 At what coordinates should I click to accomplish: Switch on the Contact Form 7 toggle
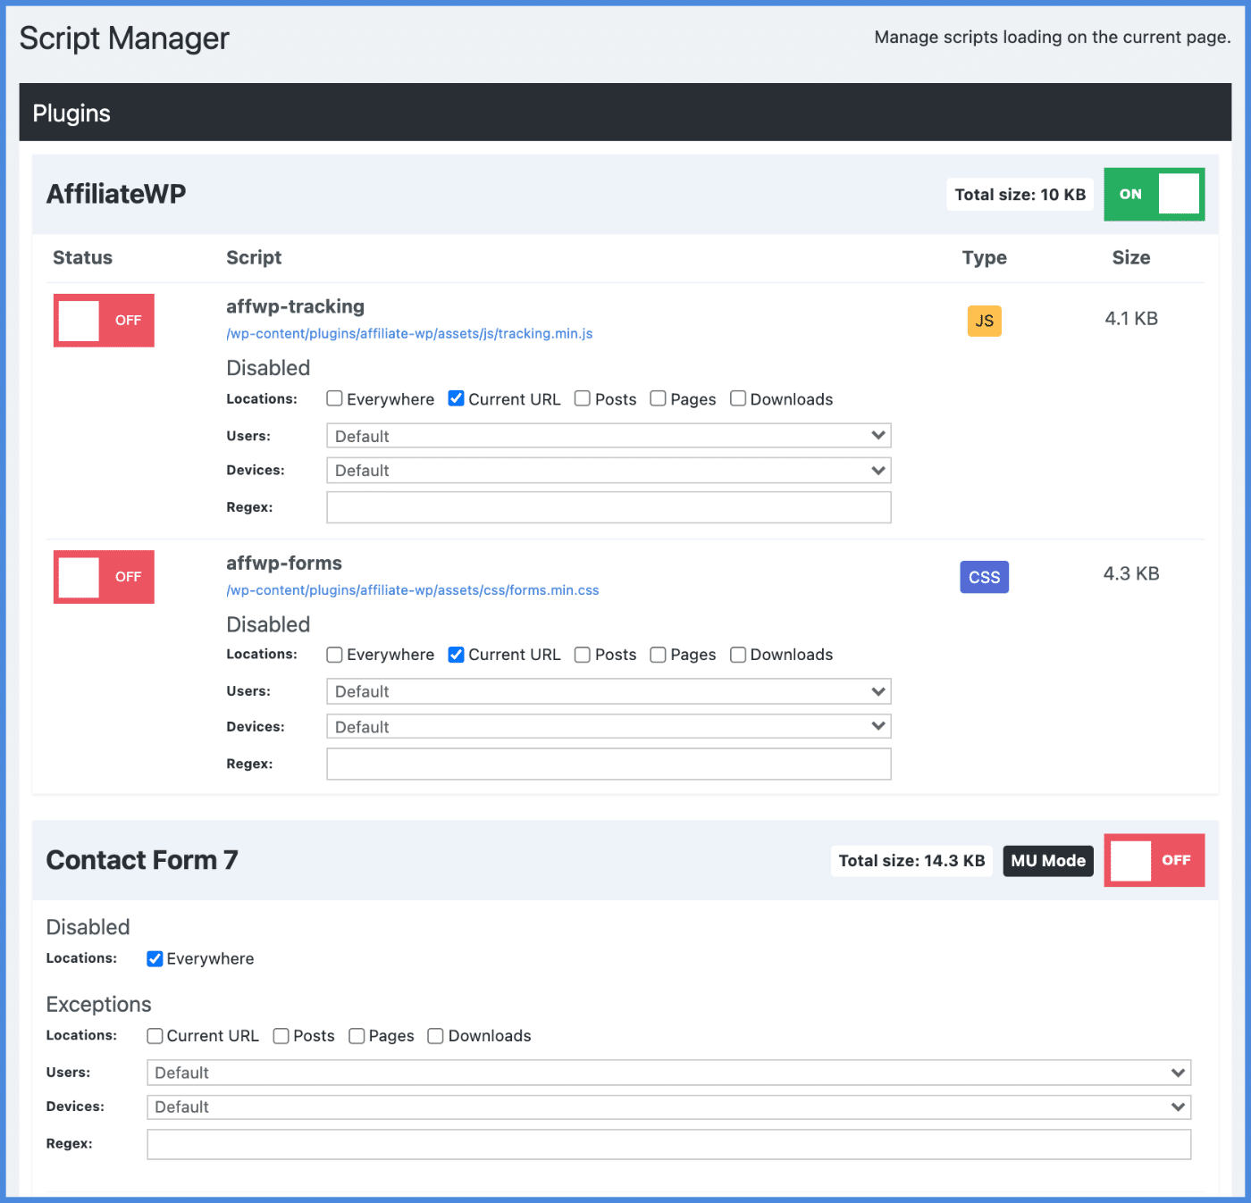point(1154,860)
